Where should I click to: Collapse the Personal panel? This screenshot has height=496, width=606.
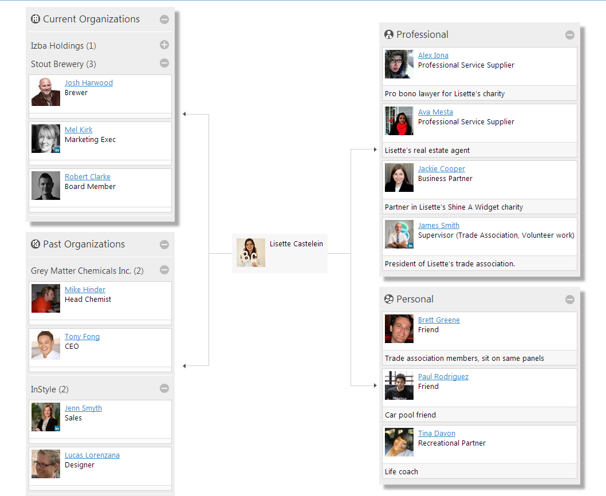[570, 300]
